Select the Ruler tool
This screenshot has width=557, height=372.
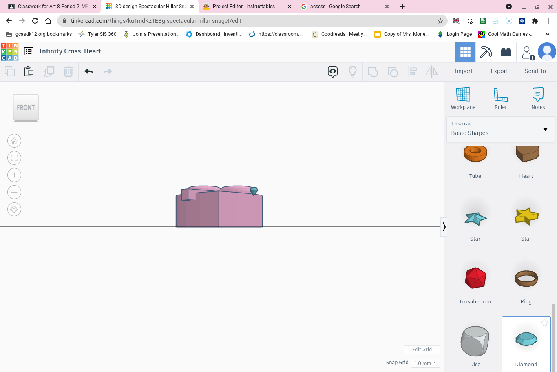click(x=501, y=98)
